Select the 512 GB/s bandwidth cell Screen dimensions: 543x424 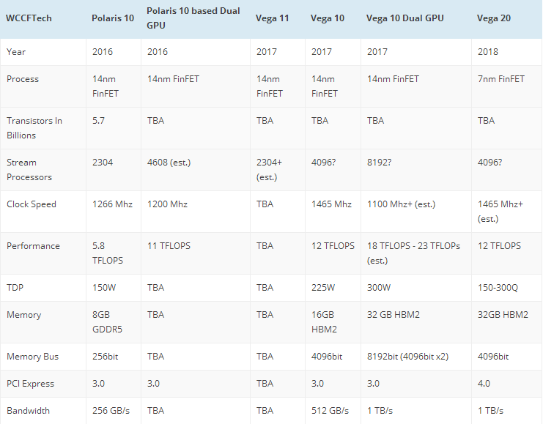tap(329, 411)
